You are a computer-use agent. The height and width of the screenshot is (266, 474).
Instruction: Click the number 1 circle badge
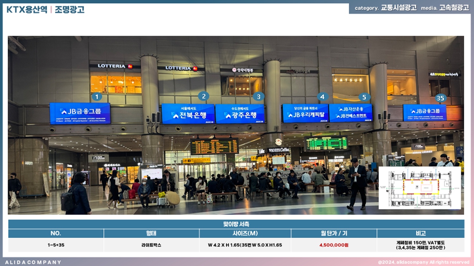(x=97, y=97)
